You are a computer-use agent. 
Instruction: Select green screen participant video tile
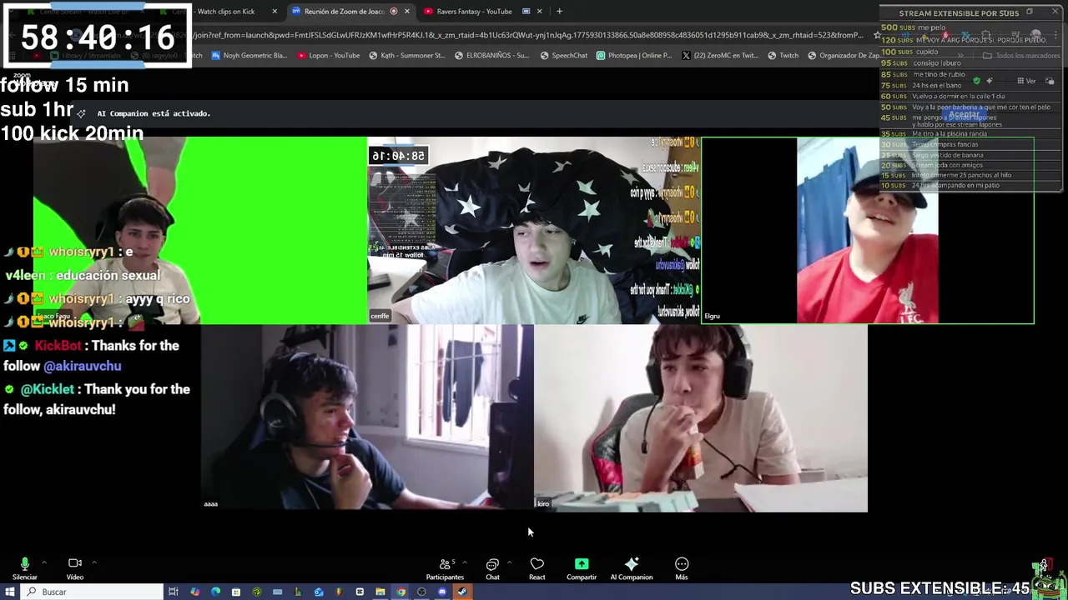(200, 230)
